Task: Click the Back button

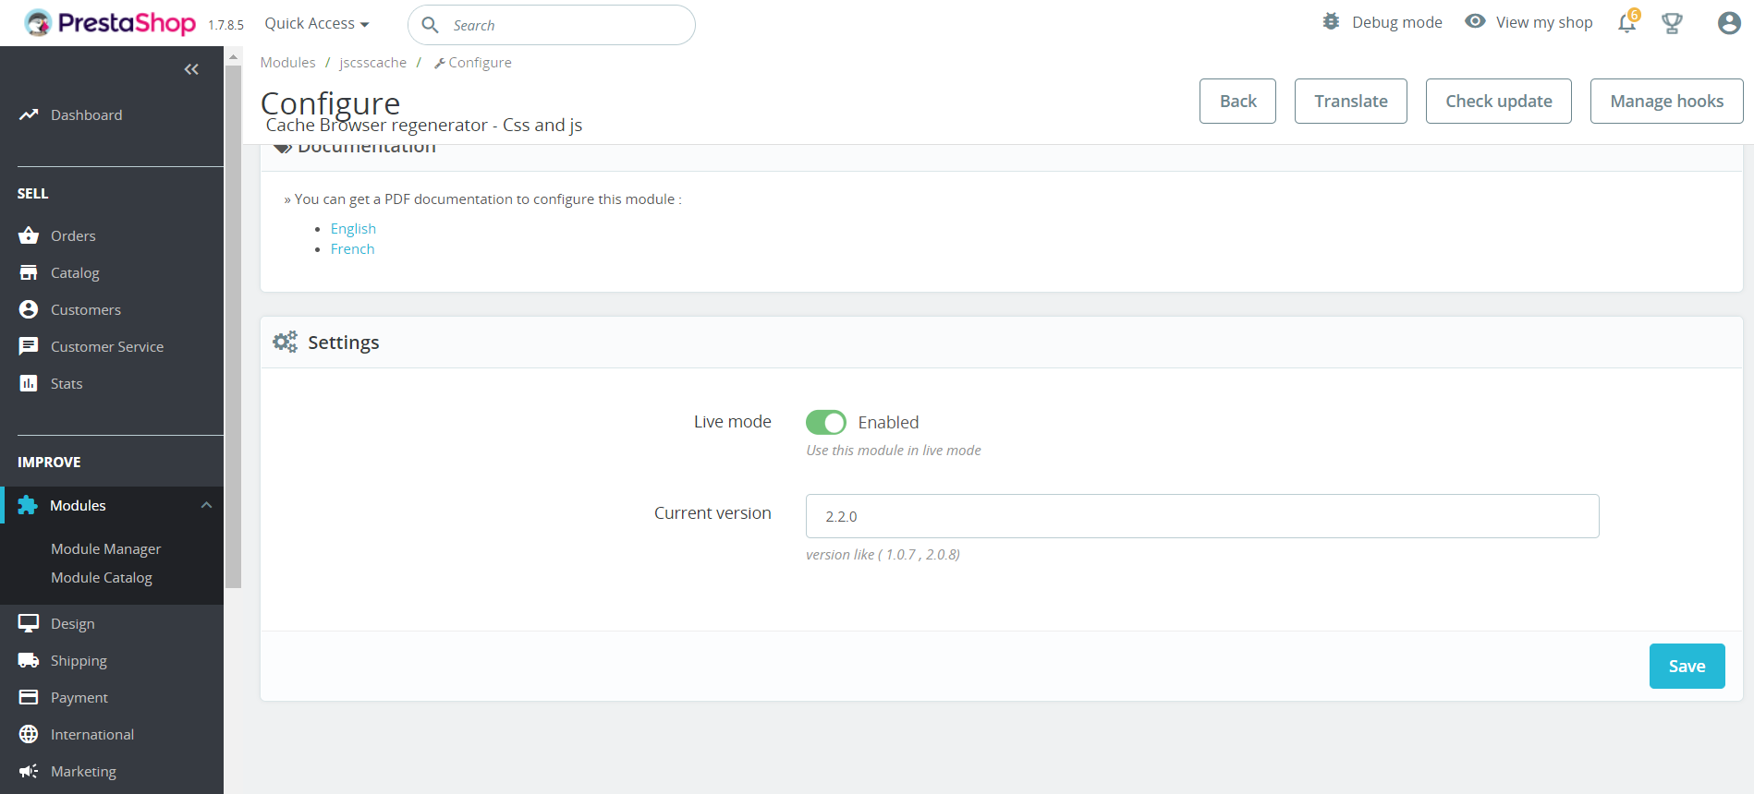Action: click(1237, 101)
